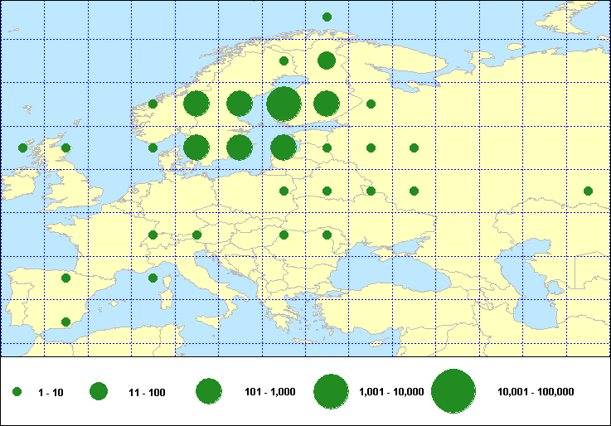Screen dimensions: 611x426
Task: Select the westernmost dot in the Atlantic
Action: tap(22, 148)
